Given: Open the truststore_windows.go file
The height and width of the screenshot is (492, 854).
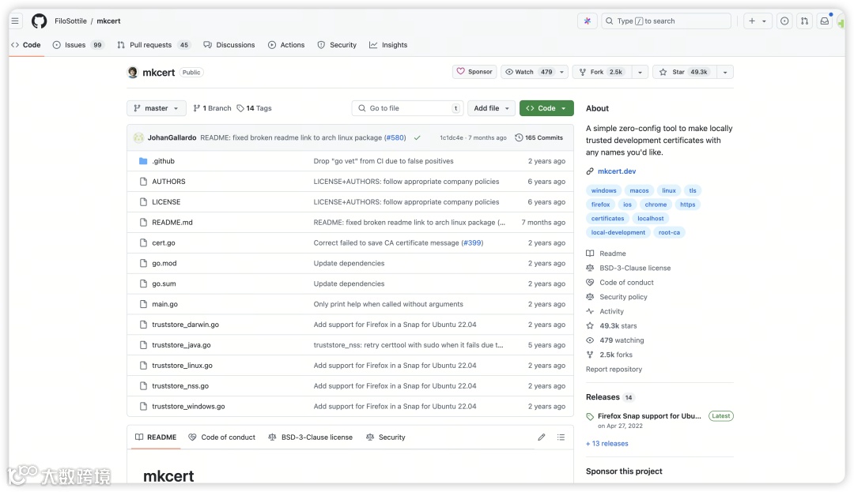Looking at the screenshot, I should point(188,407).
